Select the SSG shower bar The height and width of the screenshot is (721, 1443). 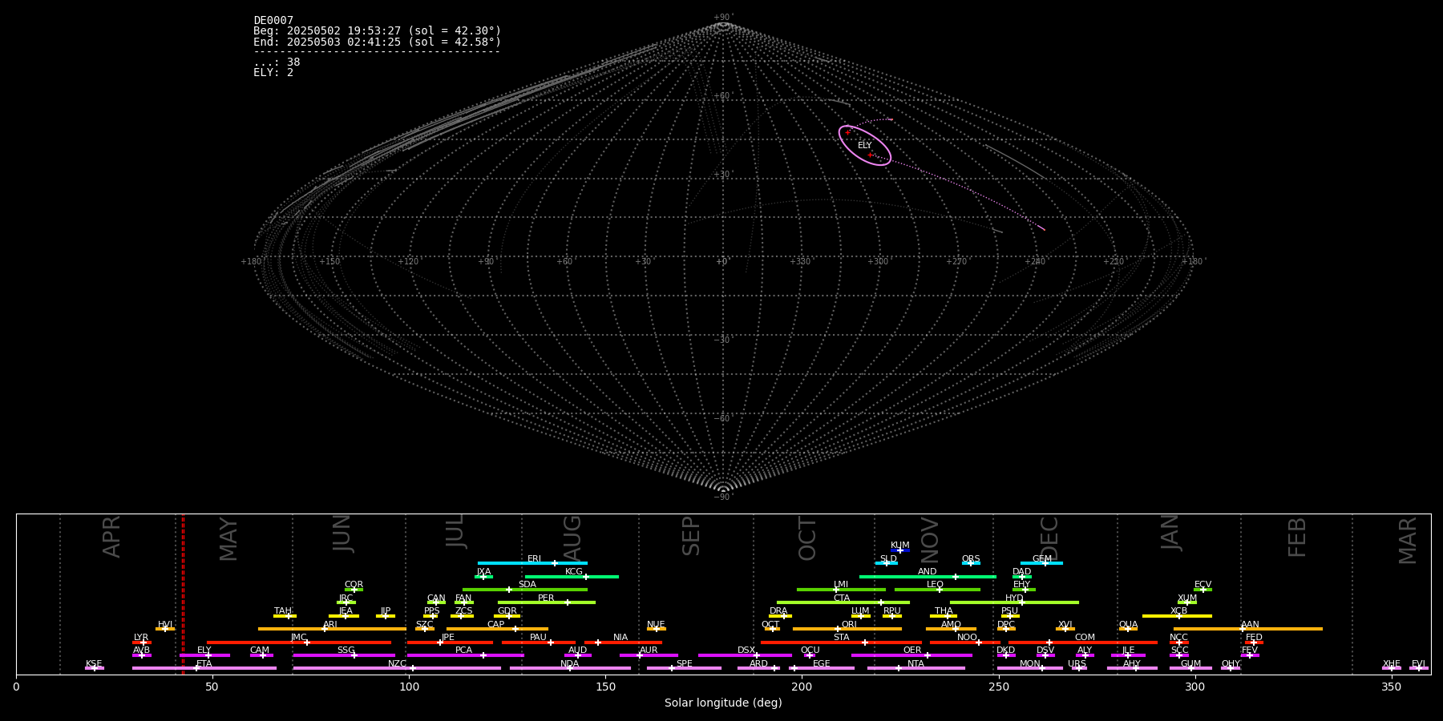(344, 655)
